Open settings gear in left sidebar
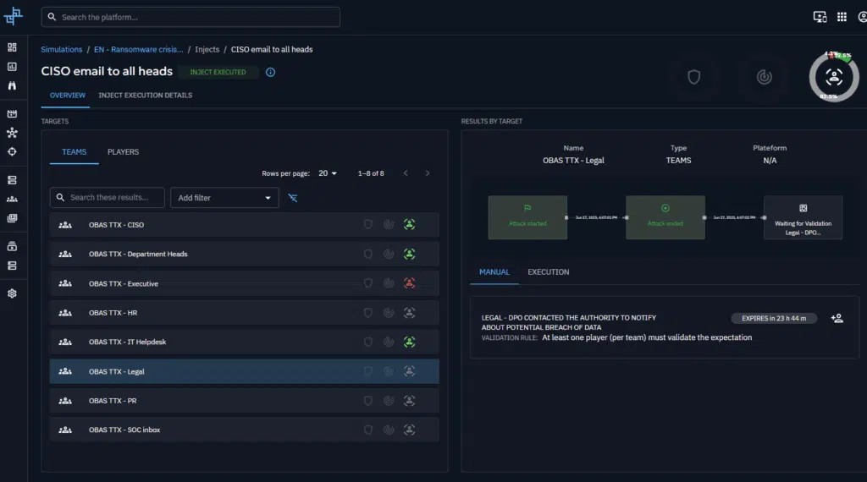Image resolution: width=867 pixels, height=482 pixels. pos(12,293)
